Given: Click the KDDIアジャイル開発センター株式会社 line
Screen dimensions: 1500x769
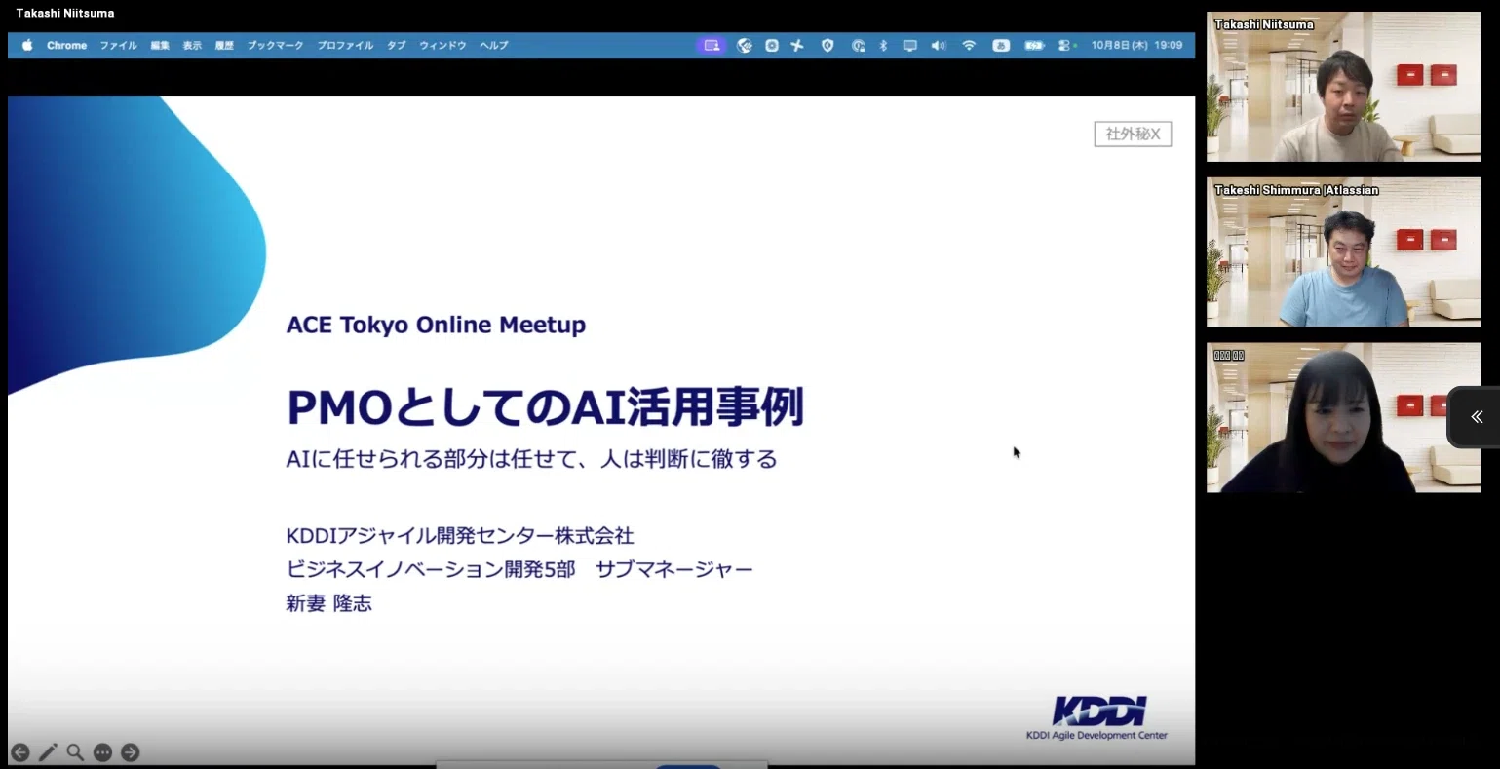Looking at the screenshot, I should 460,536.
